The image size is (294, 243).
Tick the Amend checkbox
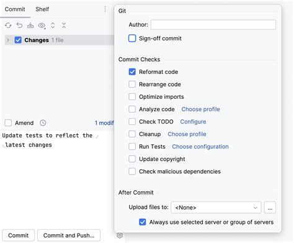click(8, 122)
